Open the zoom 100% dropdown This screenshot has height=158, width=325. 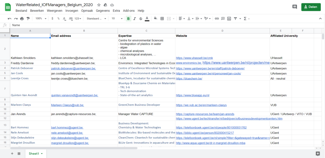(x=41, y=19)
